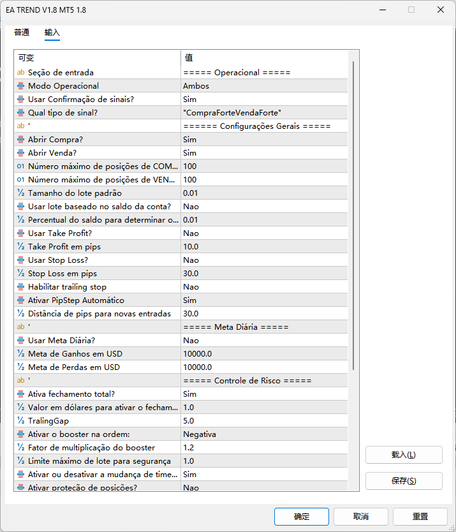Switch to the 普通 tab
Screen dimensions: 456x532
(22, 33)
